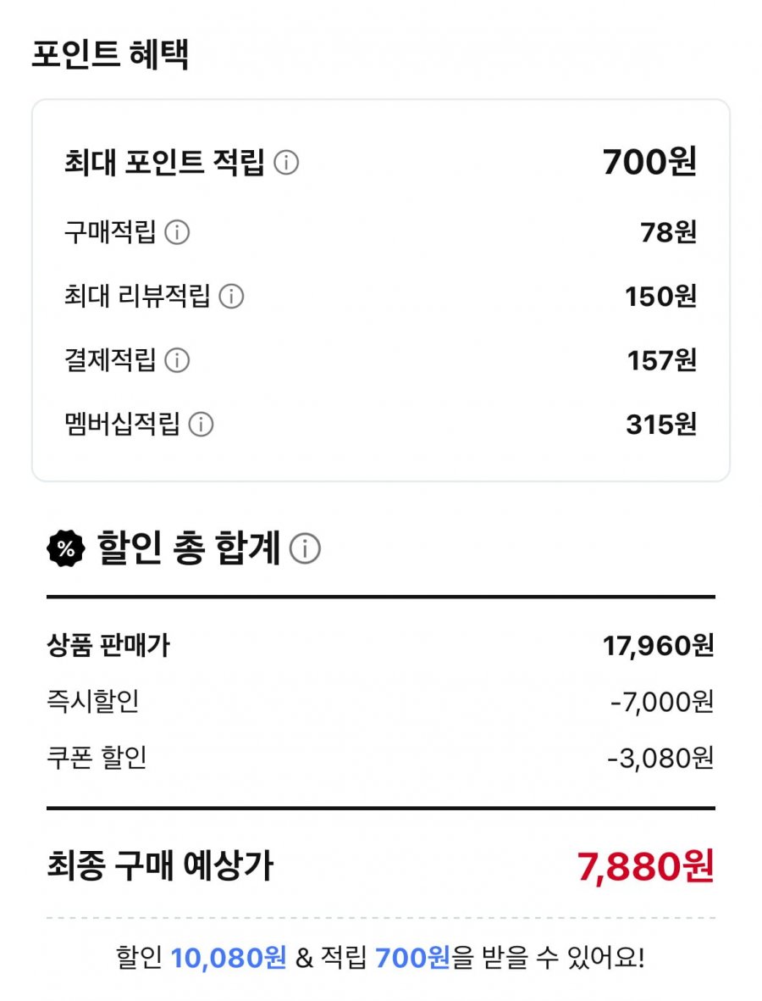Open the 구매적립 info tooltip icon
762x1001 pixels.
177,232
